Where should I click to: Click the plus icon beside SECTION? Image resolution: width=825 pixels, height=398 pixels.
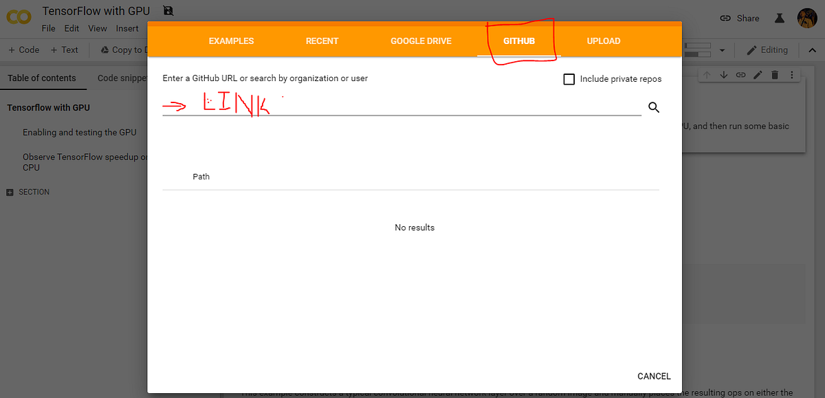(10, 192)
